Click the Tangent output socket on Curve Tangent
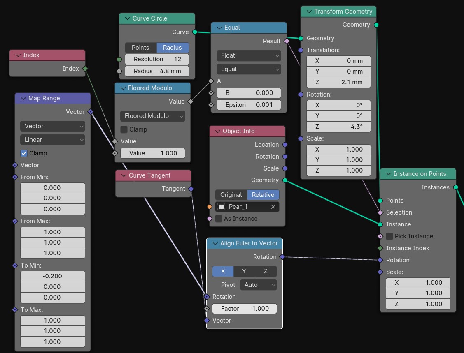This screenshot has height=353, width=464. [191, 189]
